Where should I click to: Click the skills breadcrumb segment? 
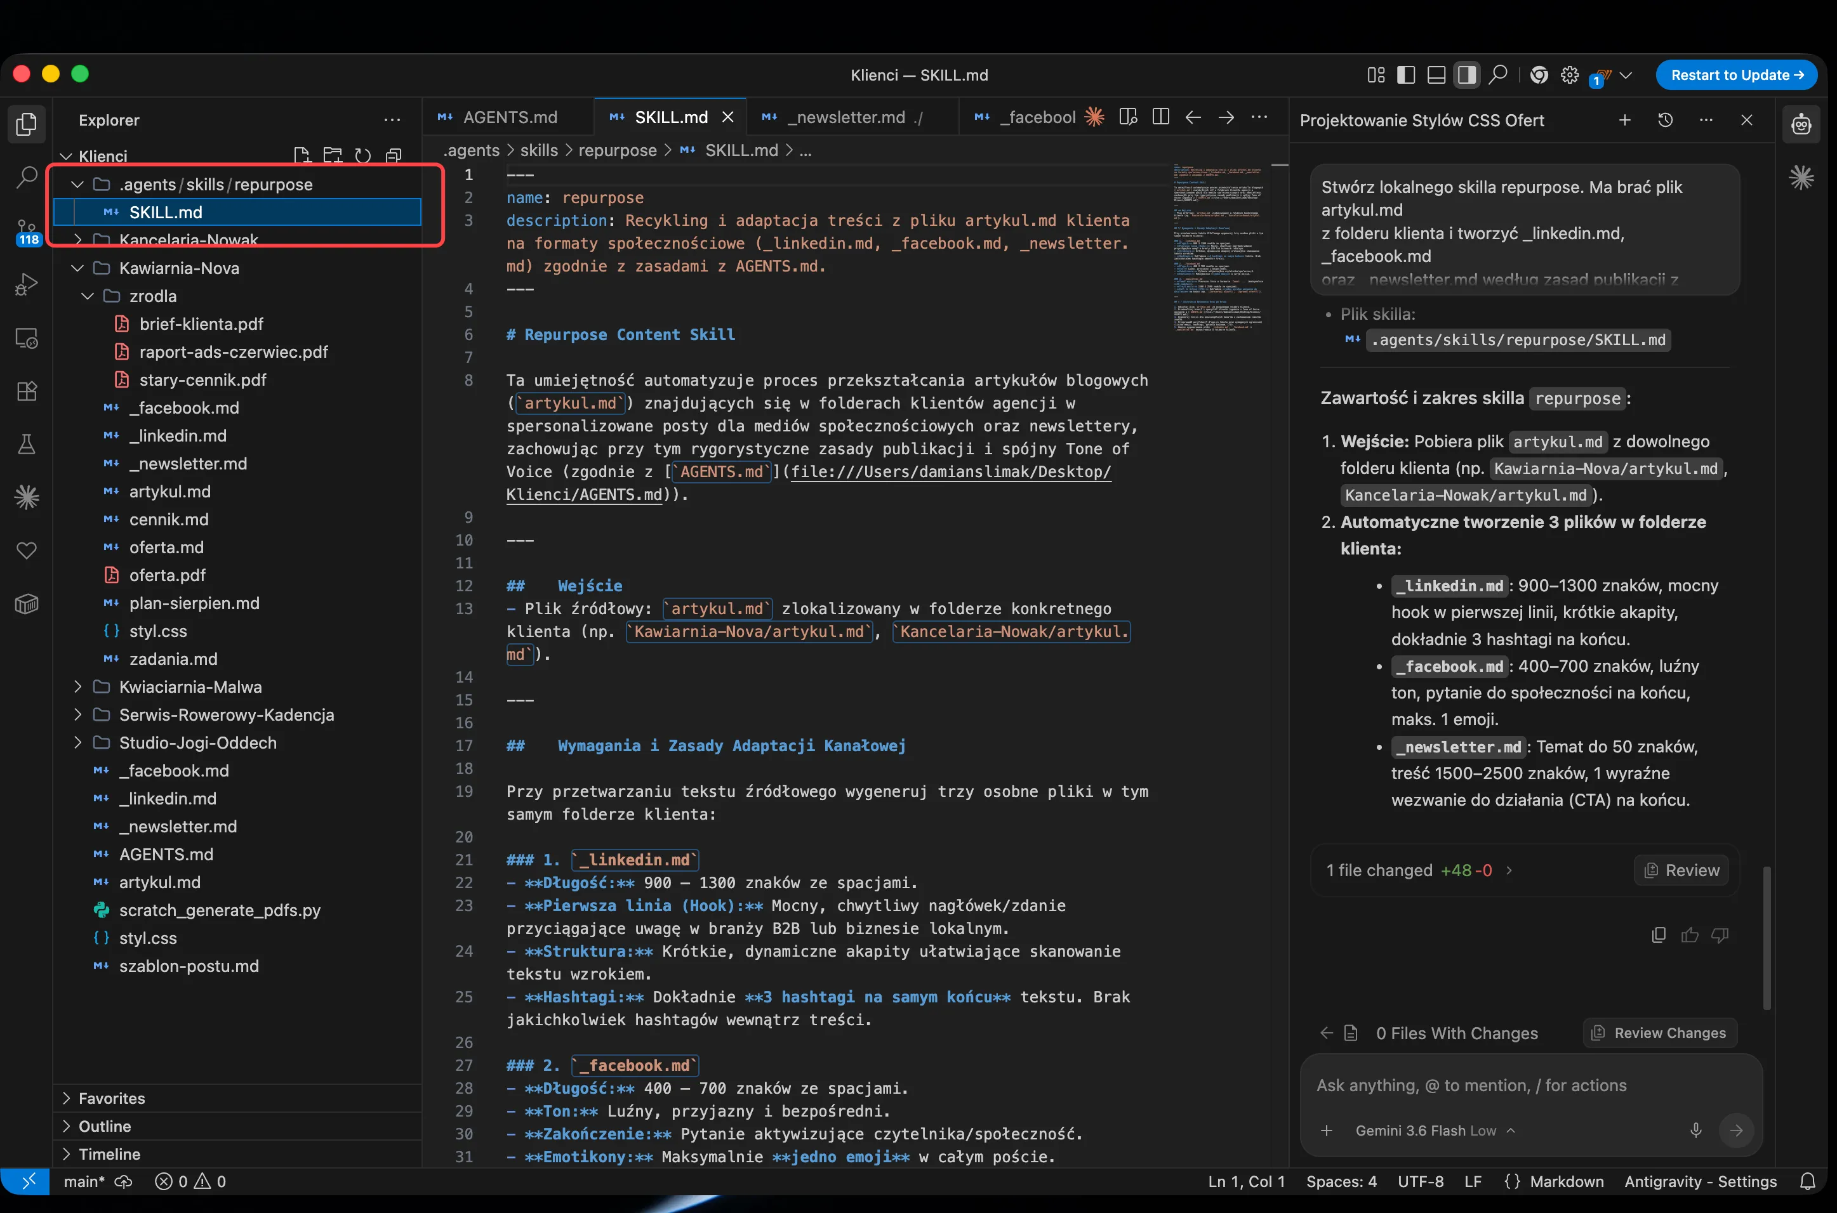(x=538, y=150)
